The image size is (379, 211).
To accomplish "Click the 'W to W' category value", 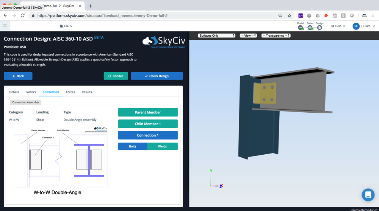I will click(x=14, y=119).
